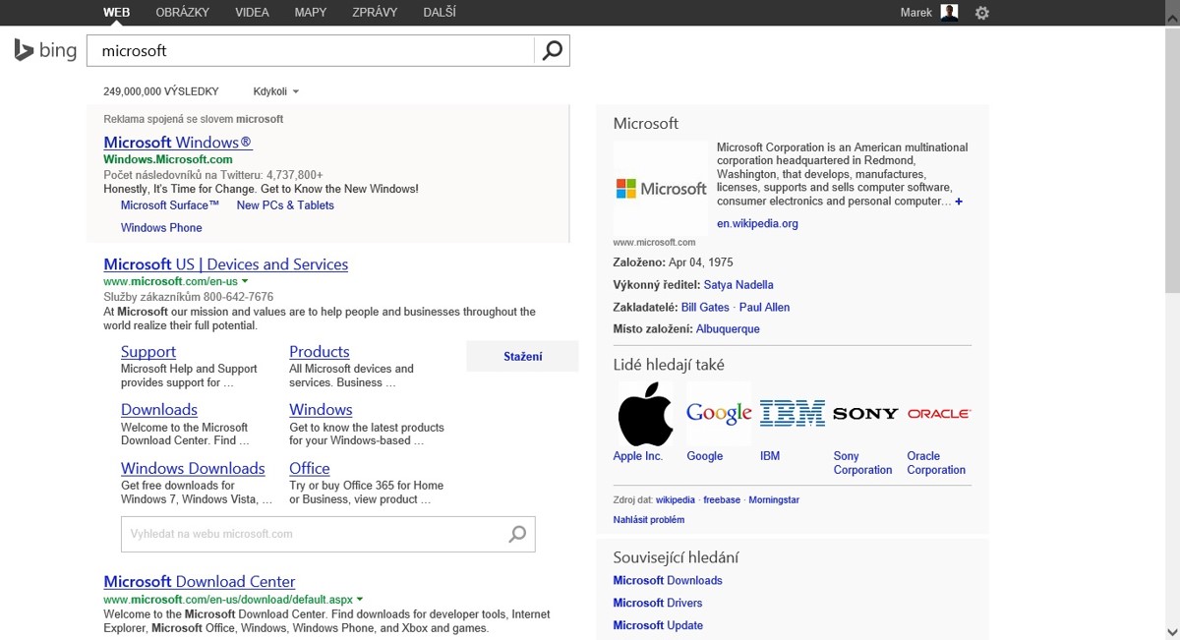Click the Apple Inc. logo
Image resolution: width=1180 pixels, height=640 pixels.
click(645, 414)
